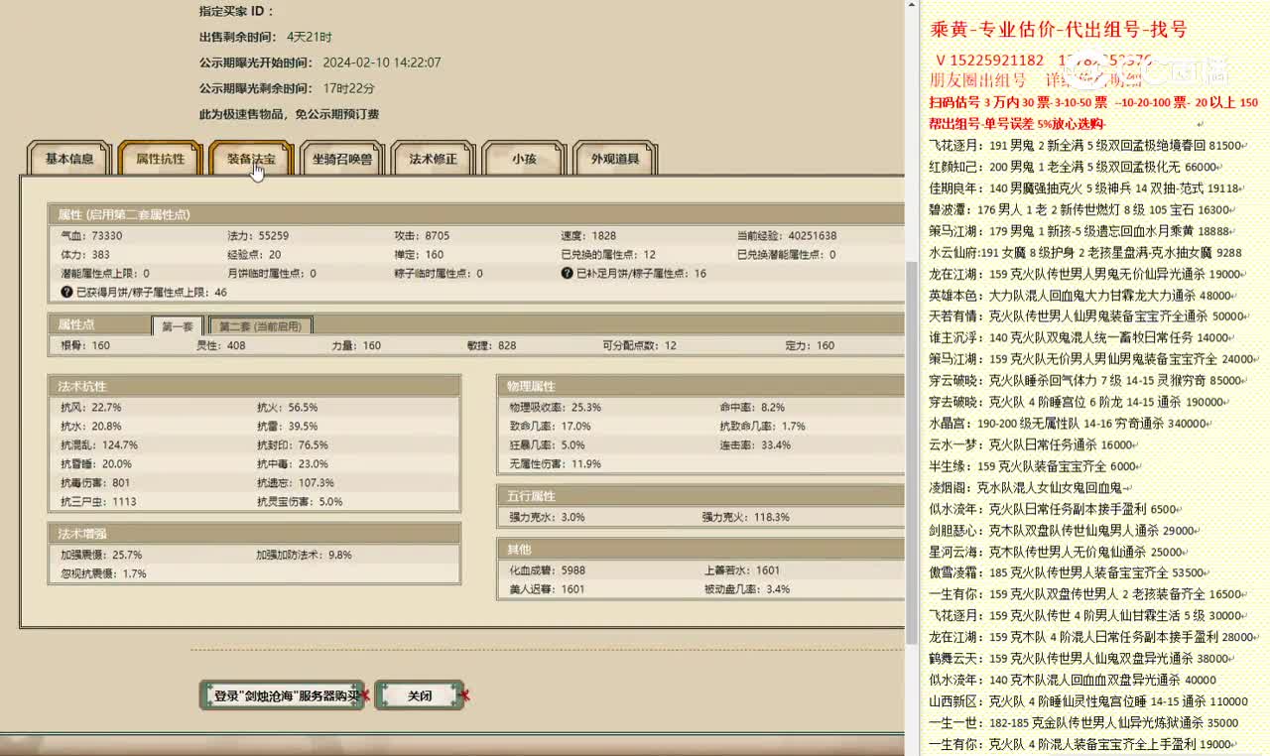Click 公示期曝光剩余时间 17时22分
Screen dimensions: 1270x756
pyautogui.click(x=287, y=88)
